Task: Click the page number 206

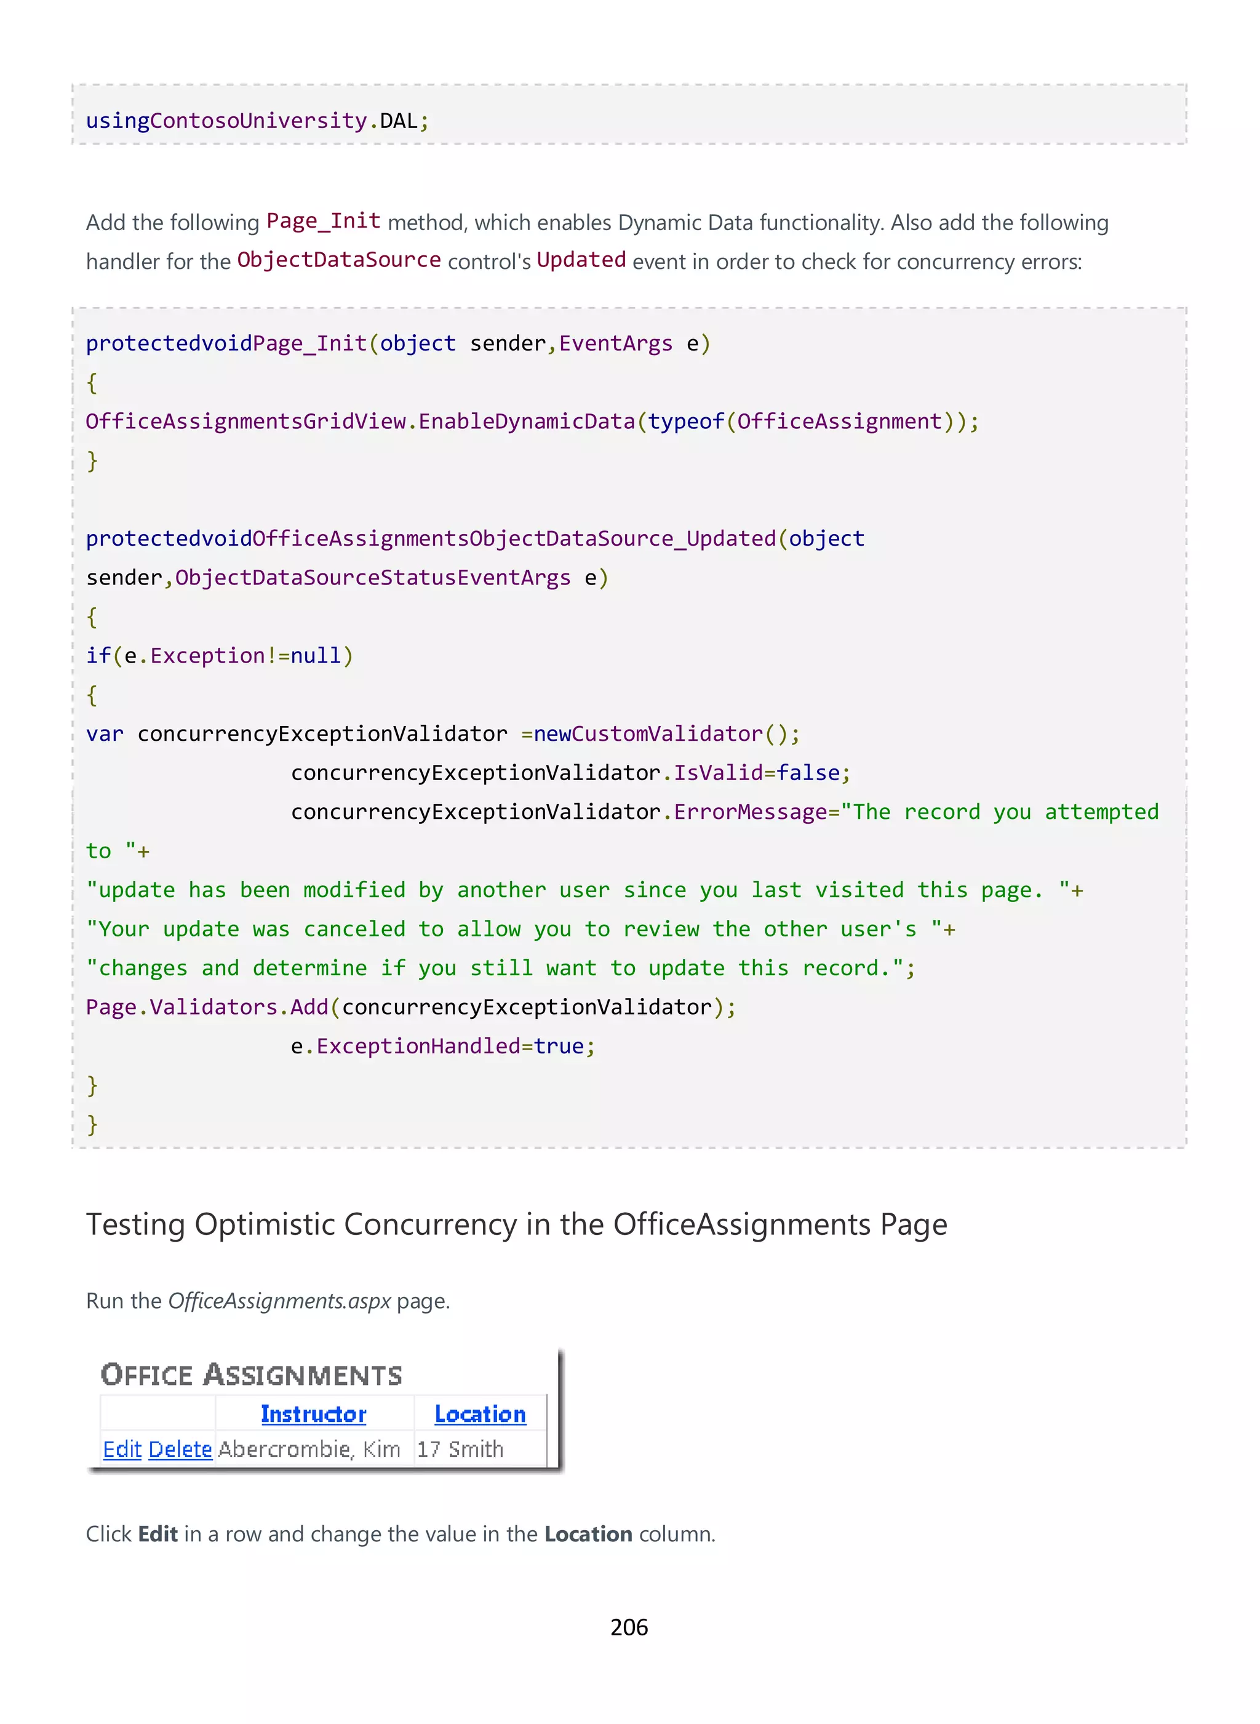Action: click(629, 1628)
